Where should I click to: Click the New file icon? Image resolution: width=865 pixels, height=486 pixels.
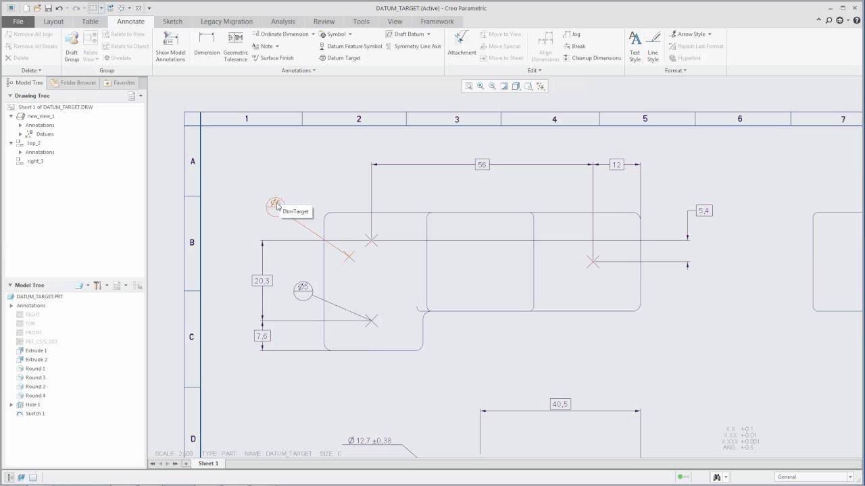26,8
